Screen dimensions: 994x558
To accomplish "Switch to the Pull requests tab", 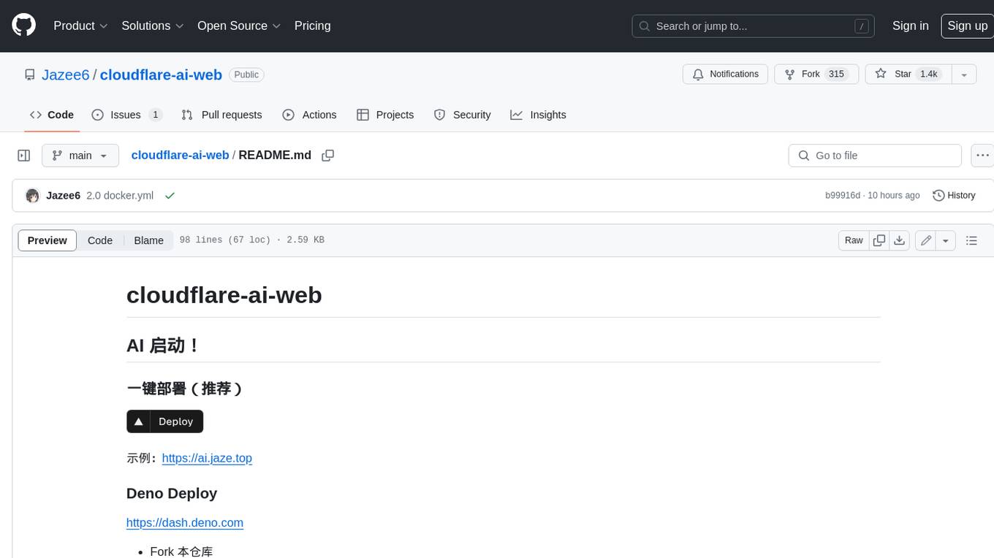I will (221, 115).
